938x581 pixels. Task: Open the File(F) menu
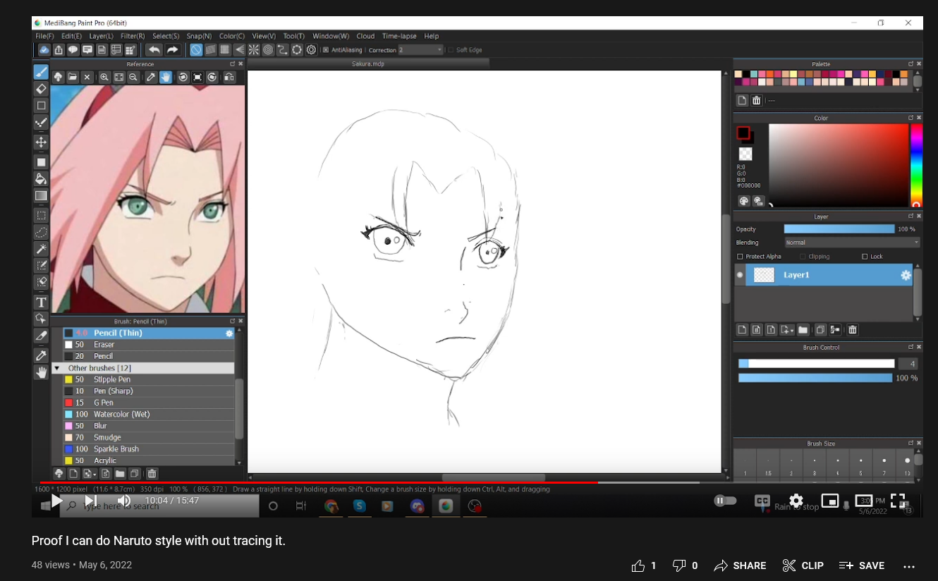[x=44, y=36]
